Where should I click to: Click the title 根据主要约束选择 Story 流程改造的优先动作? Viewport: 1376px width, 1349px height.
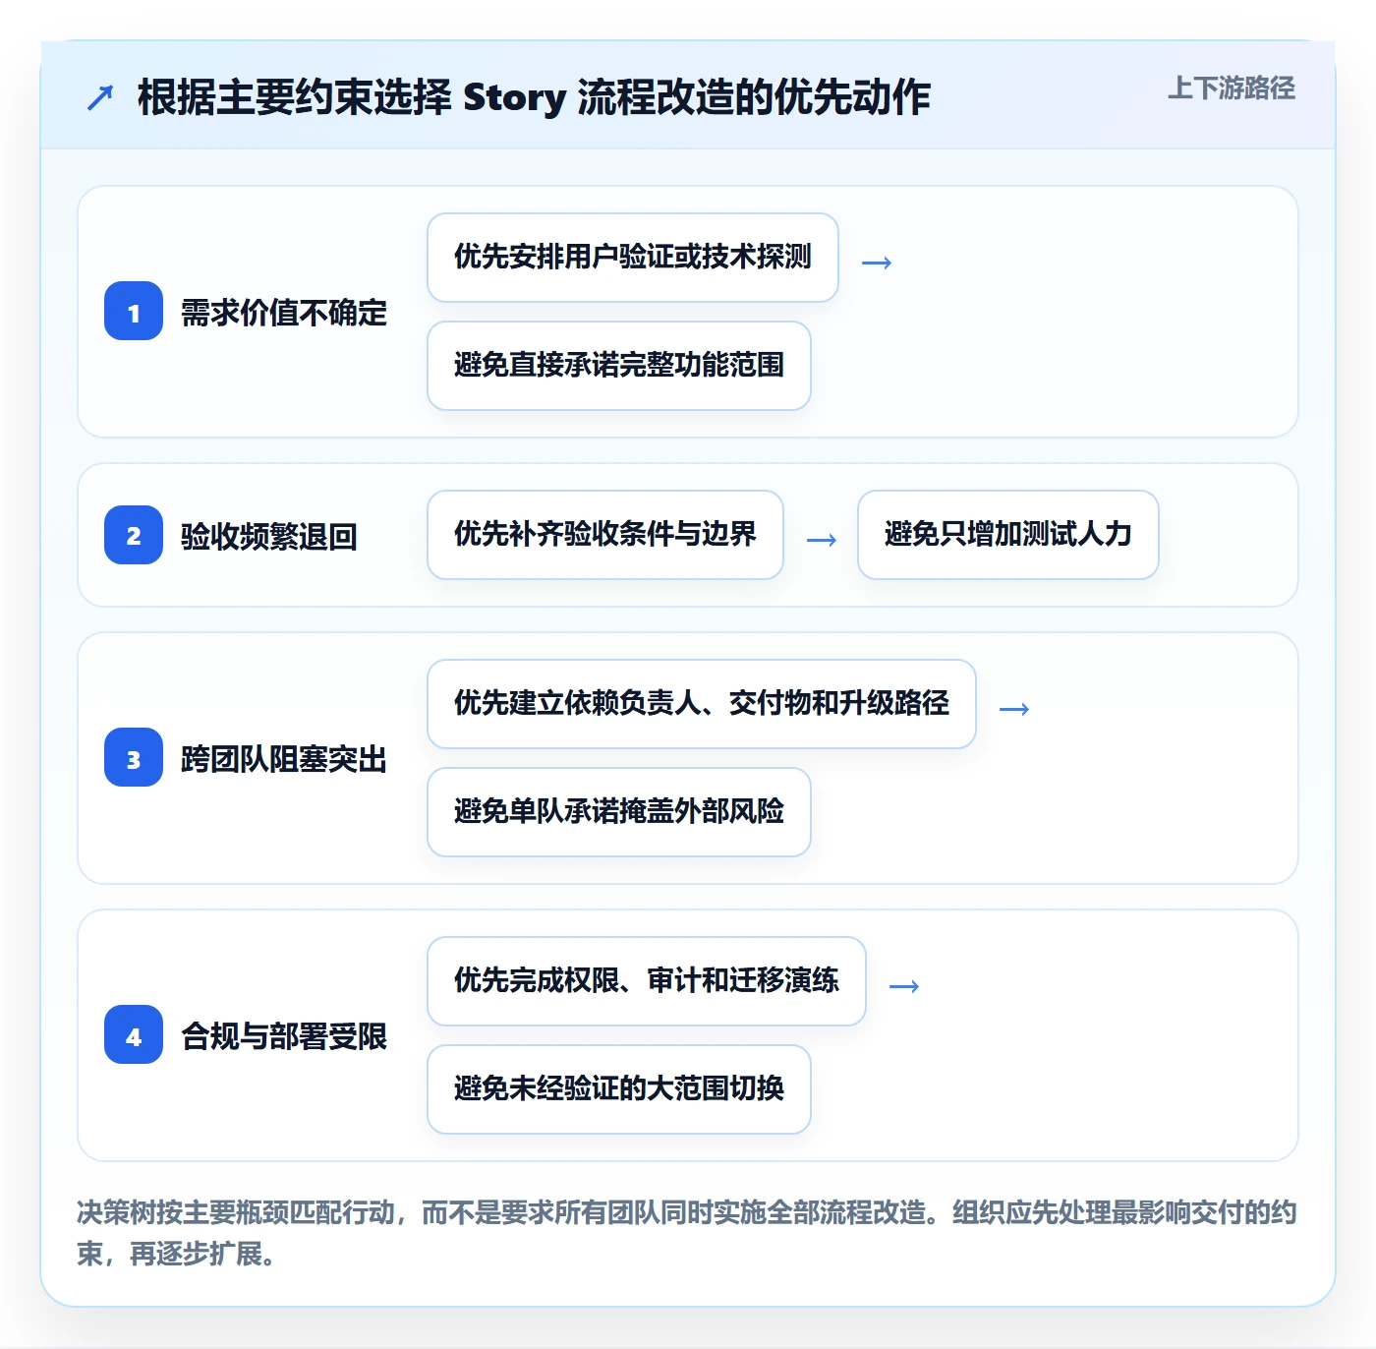534,97
